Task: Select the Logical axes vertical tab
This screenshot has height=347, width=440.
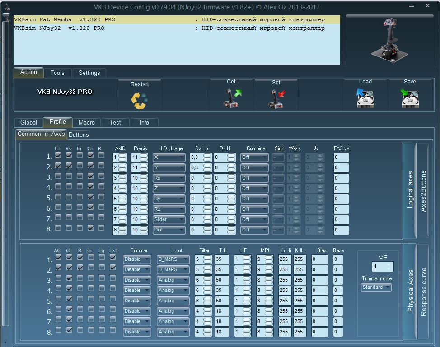Action: (410, 190)
